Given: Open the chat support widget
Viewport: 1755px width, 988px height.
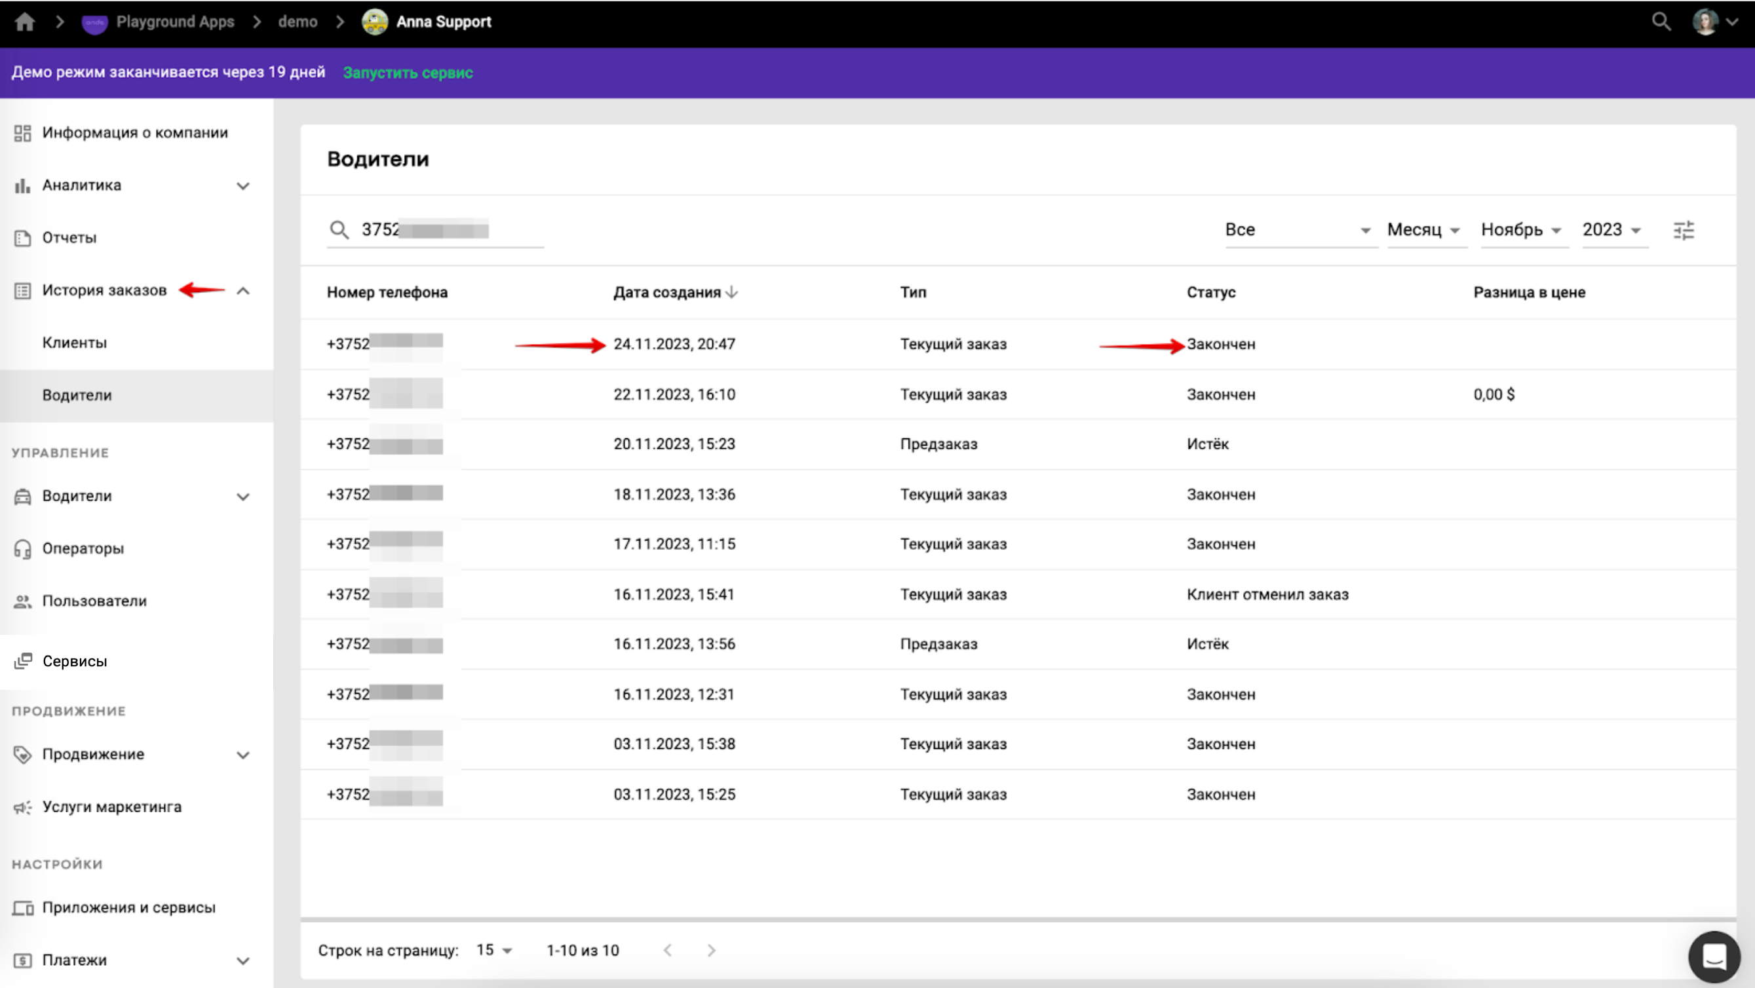Looking at the screenshot, I should [x=1714, y=957].
